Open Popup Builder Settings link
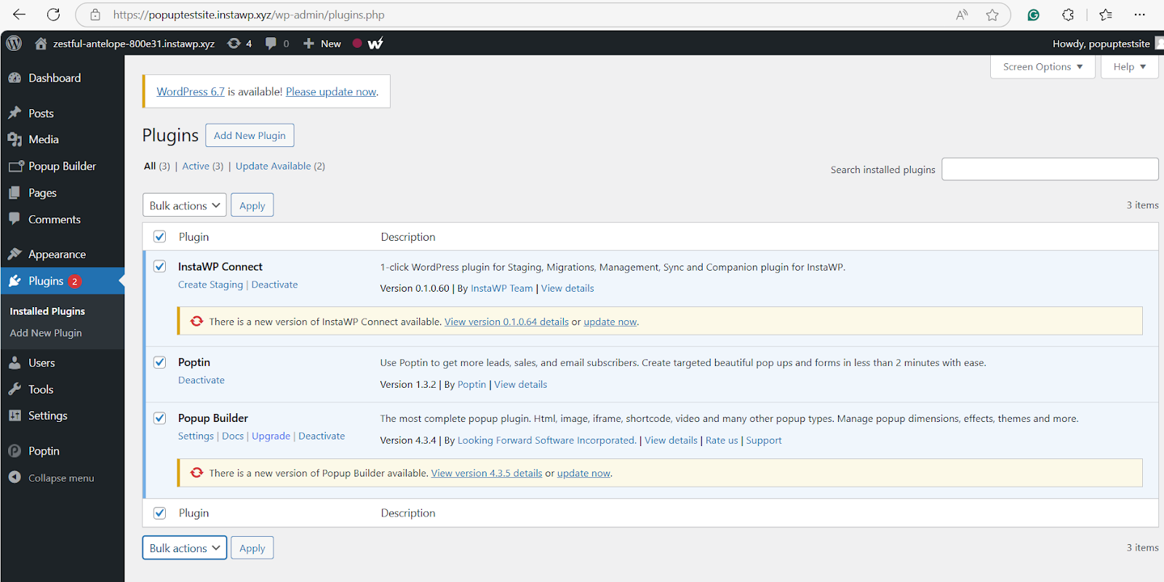 196,436
